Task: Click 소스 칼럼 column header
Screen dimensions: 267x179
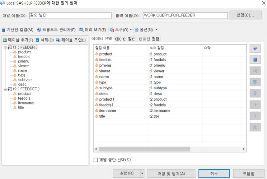Action: pyautogui.click(x=175, y=48)
